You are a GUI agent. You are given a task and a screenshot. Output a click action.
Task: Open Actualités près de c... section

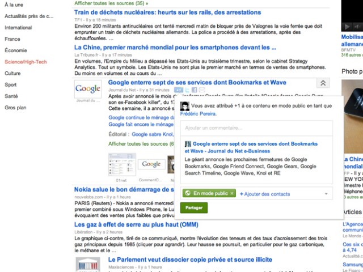click(x=29, y=16)
